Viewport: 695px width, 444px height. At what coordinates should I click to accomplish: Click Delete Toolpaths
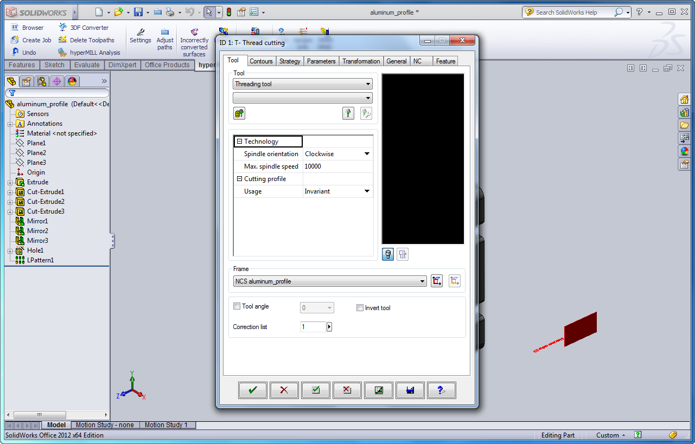pyautogui.click(x=86, y=40)
